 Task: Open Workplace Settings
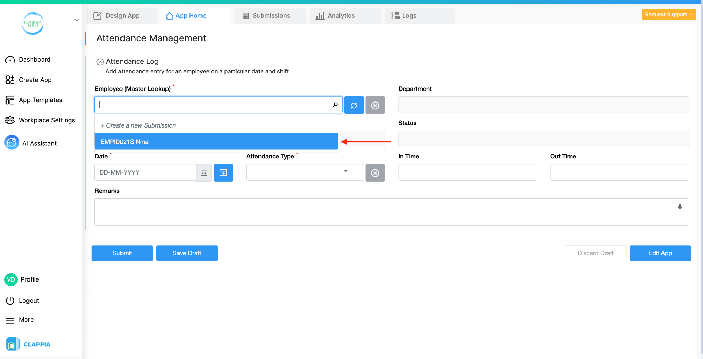click(x=47, y=120)
